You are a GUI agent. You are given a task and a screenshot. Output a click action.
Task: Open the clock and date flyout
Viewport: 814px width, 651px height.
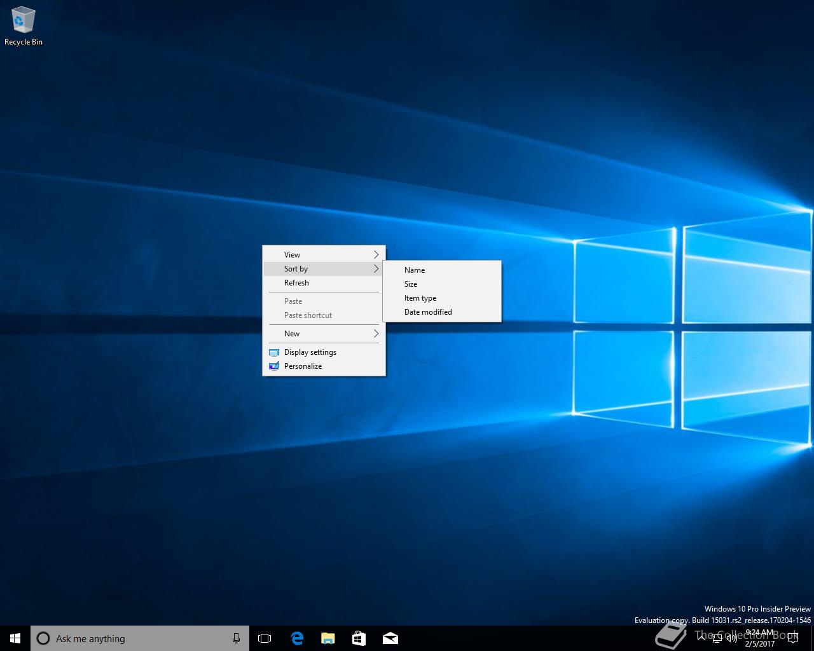[760, 638]
